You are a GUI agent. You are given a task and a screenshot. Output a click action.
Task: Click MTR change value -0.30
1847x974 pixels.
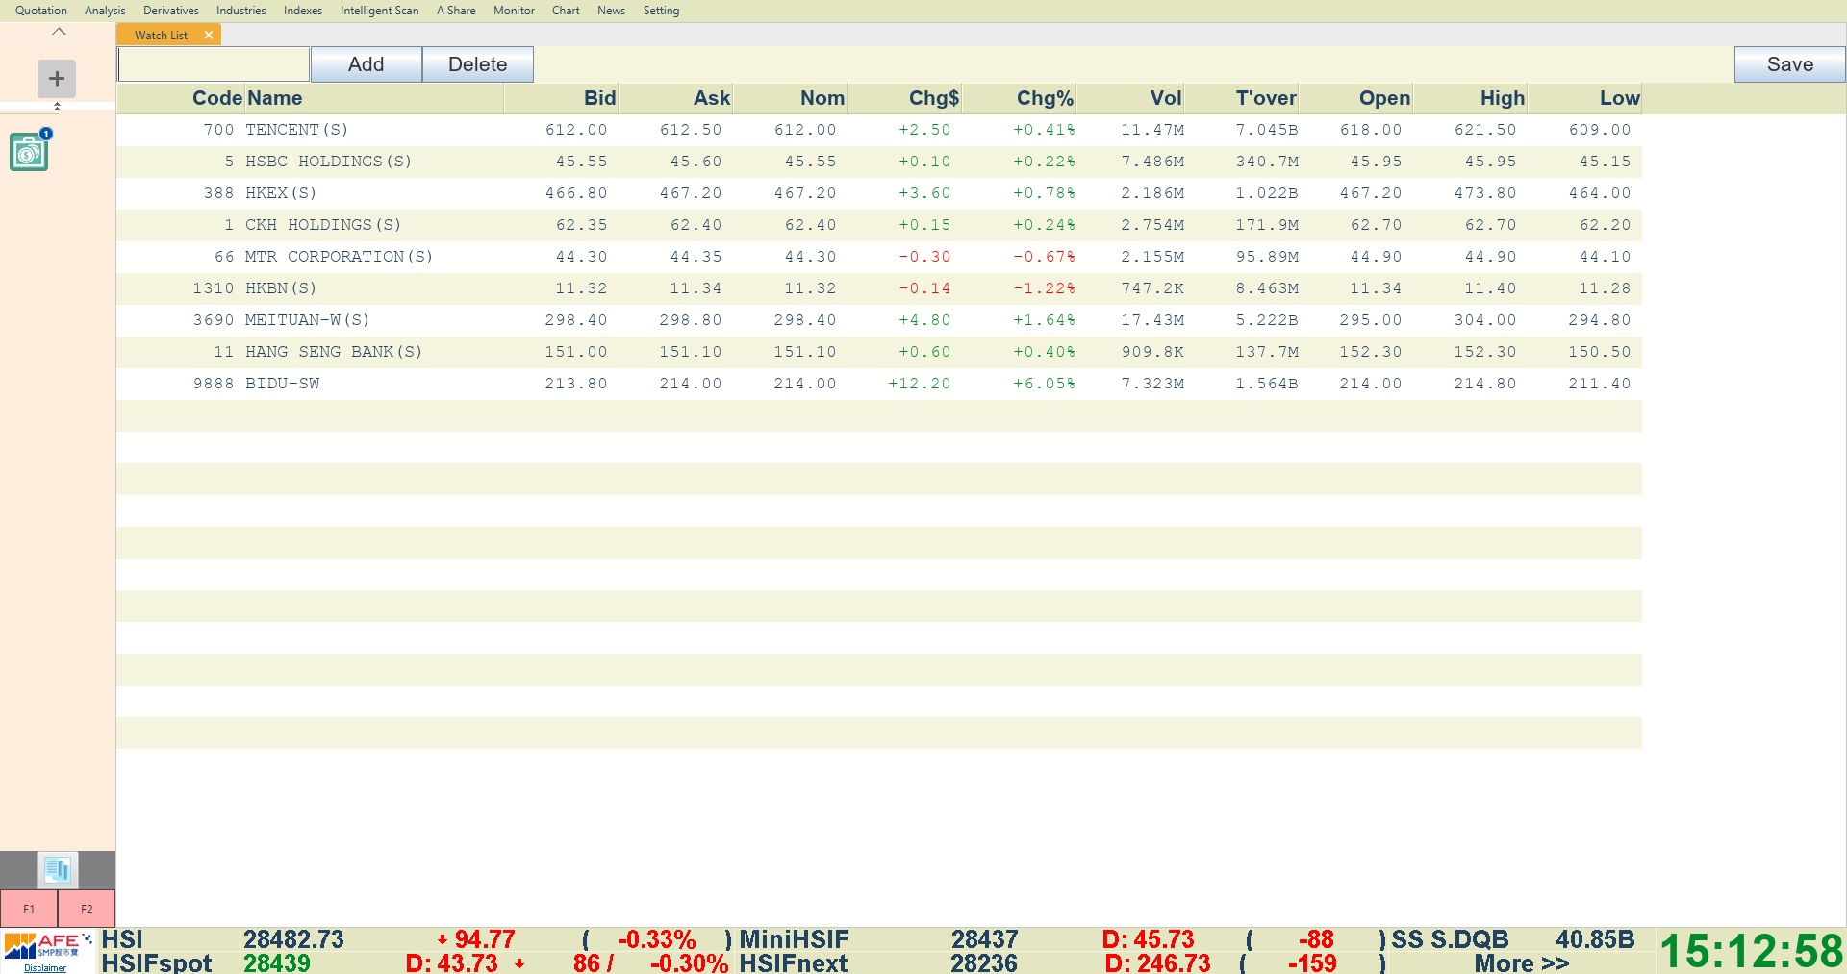pyautogui.click(x=924, y=257)
